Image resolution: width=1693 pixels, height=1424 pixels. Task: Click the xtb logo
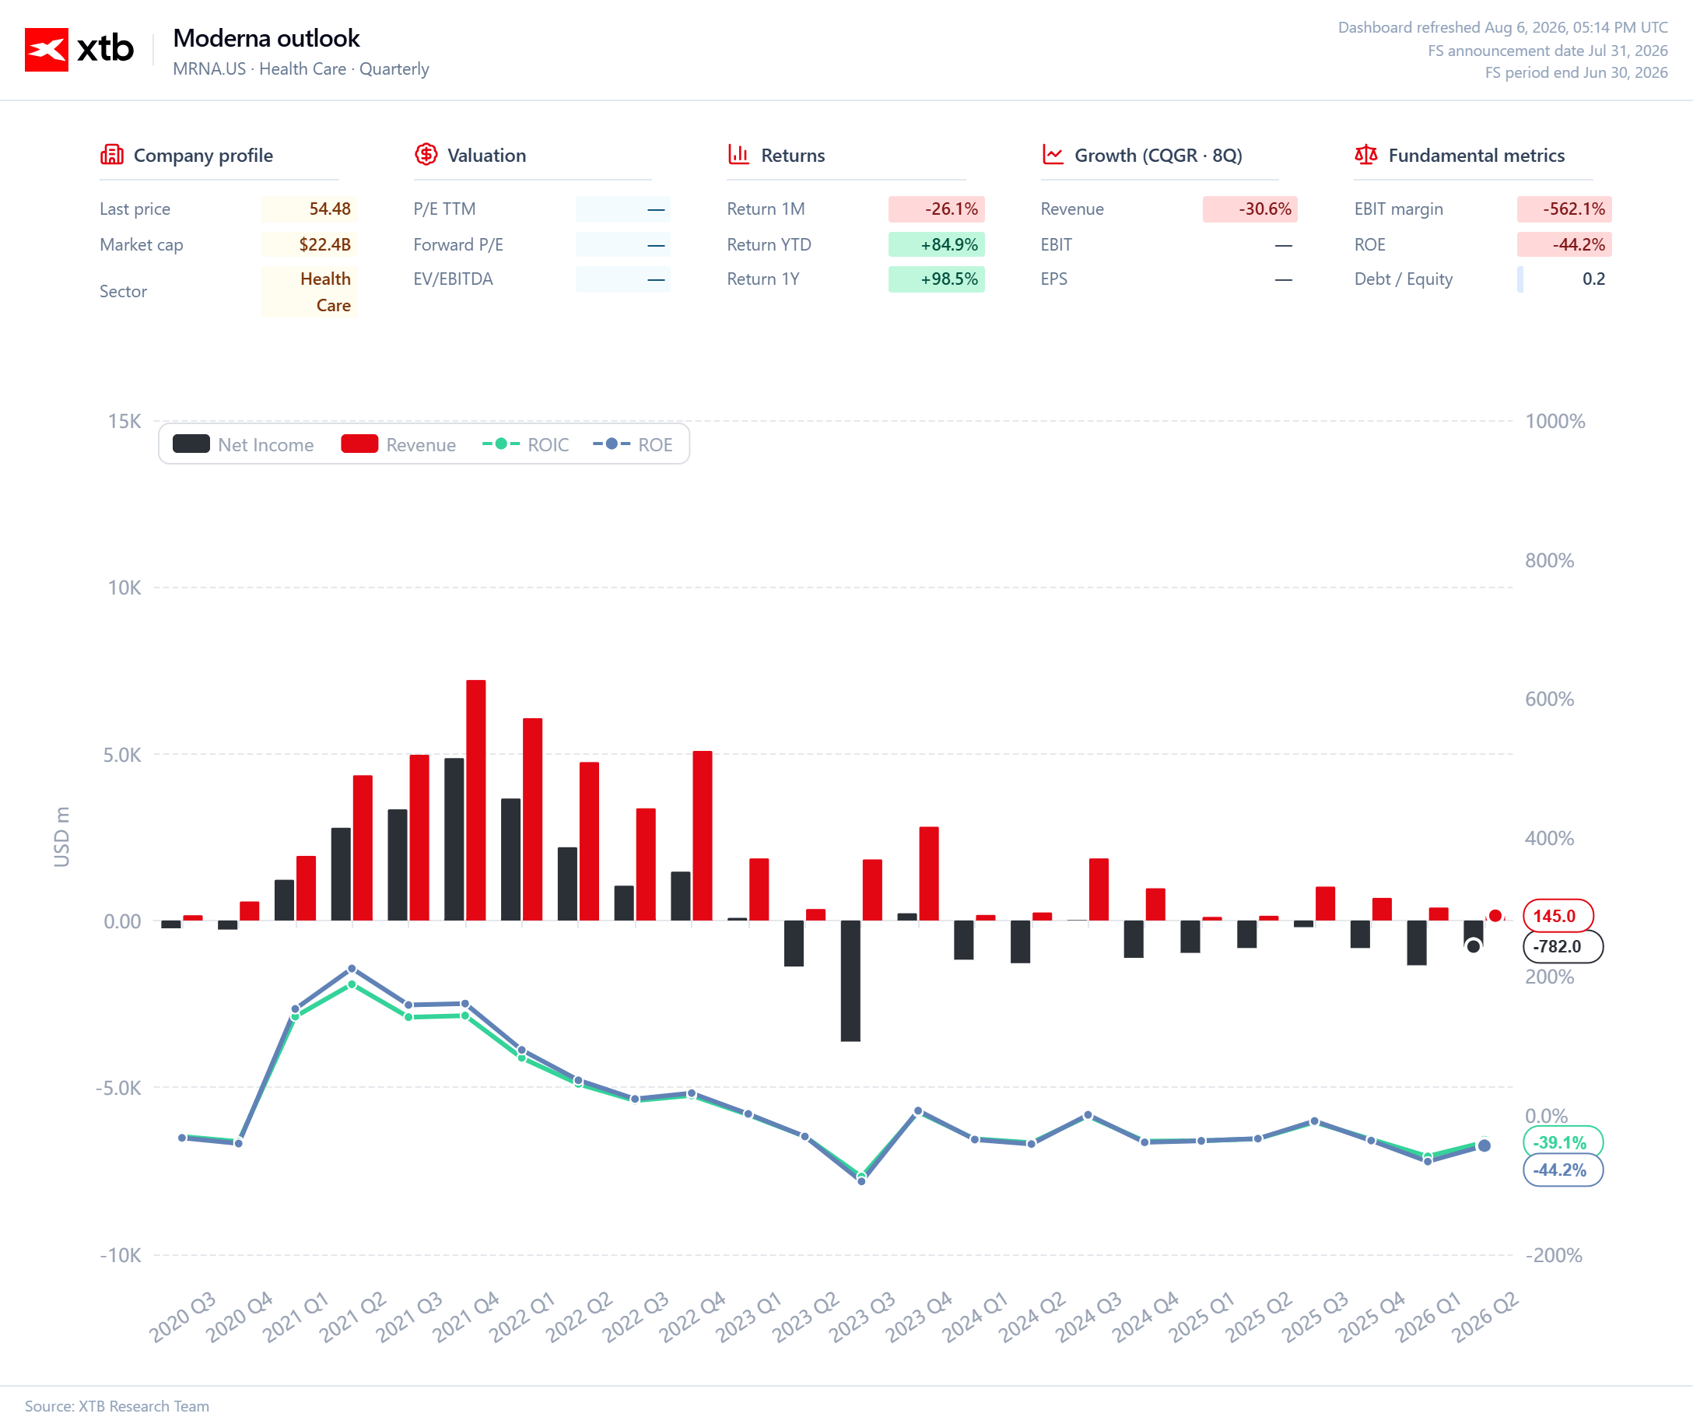point(79,49)
